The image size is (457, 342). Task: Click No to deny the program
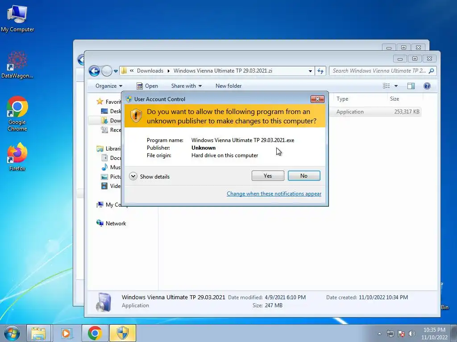click(x=304, y=175)
